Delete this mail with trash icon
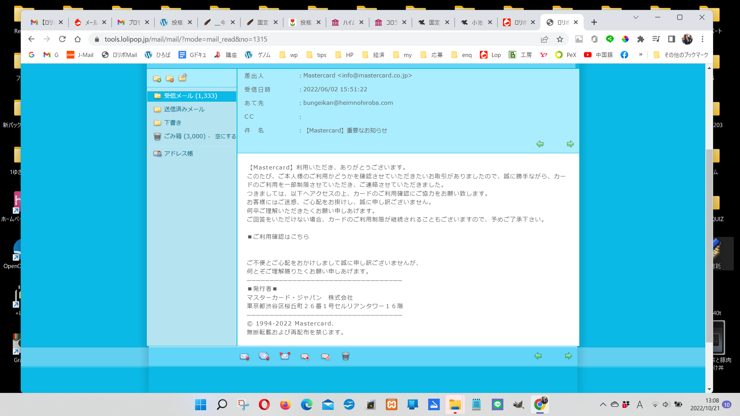The image size is (740, 416). click(346, 356)
